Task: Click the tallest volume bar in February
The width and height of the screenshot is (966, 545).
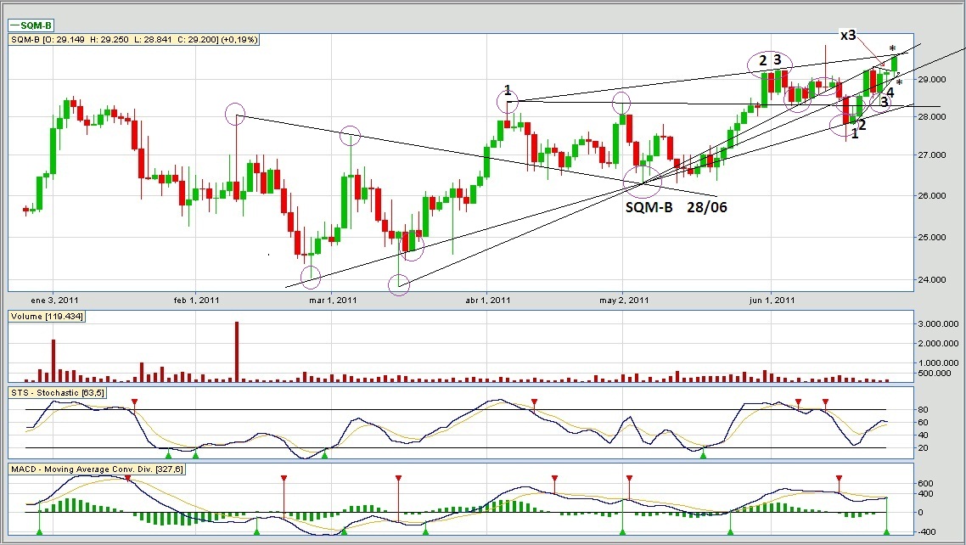Action: 237,351
